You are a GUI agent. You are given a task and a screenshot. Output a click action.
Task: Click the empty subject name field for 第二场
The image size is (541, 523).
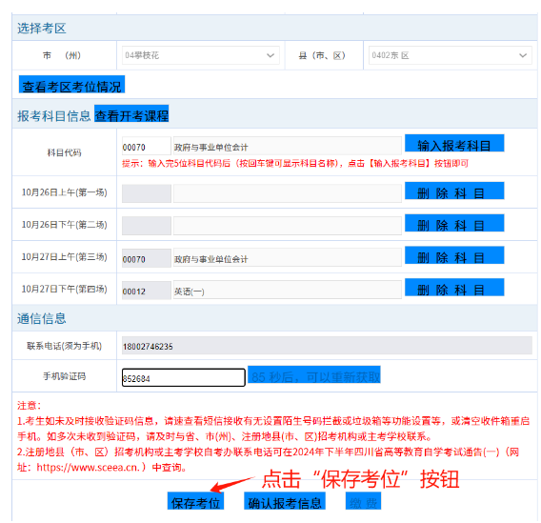click(288, 226)
